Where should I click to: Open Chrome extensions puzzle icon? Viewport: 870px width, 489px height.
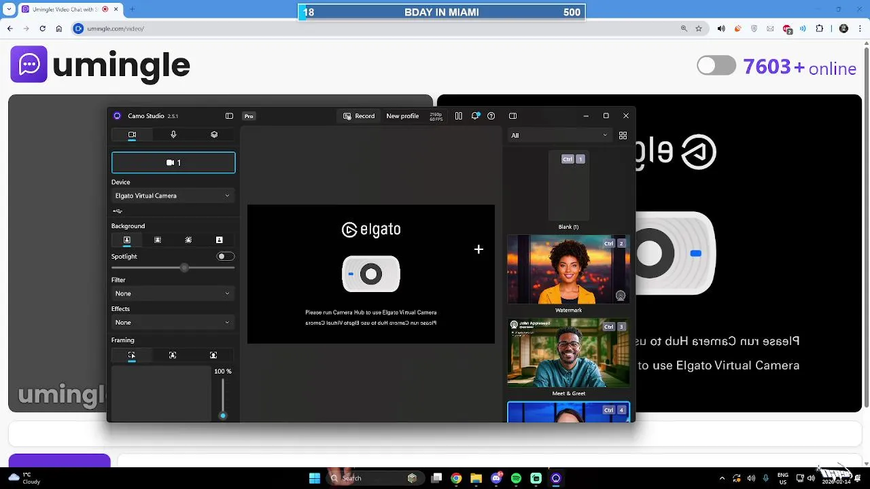coord(820,29)
